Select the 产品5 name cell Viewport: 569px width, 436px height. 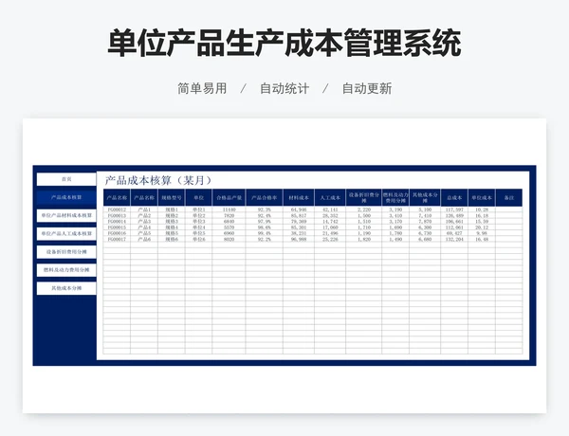coord(144,233)
